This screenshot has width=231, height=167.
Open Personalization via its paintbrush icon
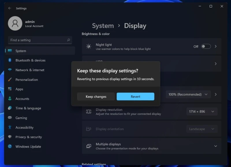[x=10, y=79]
